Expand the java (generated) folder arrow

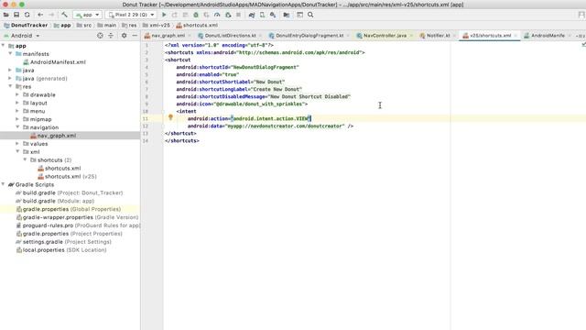click(10, 78)
